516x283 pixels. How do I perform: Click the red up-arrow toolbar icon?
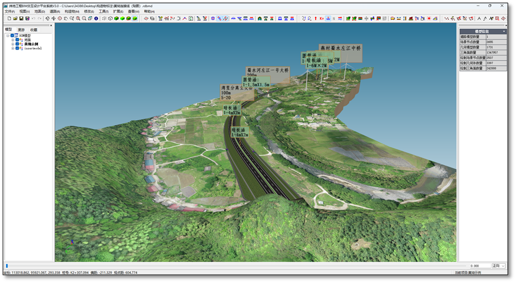coord(316,19)
